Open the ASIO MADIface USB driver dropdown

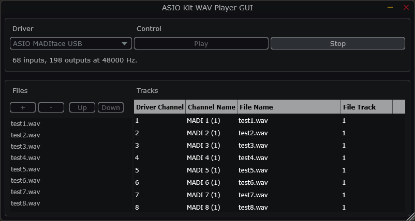pos(71,43)
